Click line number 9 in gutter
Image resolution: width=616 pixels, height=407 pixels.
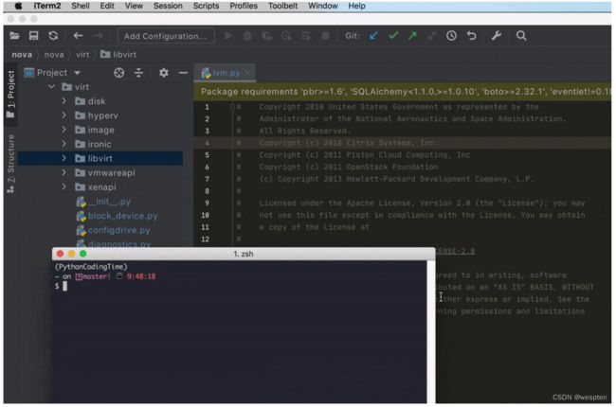click(207, 203)
